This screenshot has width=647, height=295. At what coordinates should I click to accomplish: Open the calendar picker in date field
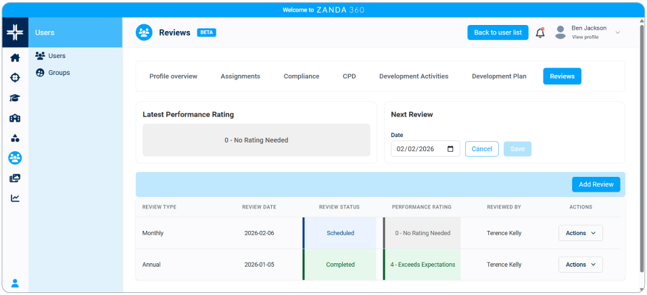click(x=451, y=149)
